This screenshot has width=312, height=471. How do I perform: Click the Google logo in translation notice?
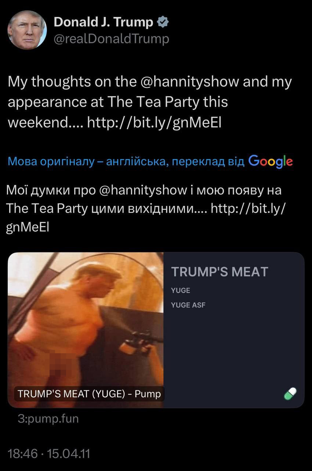pos(271,161)
